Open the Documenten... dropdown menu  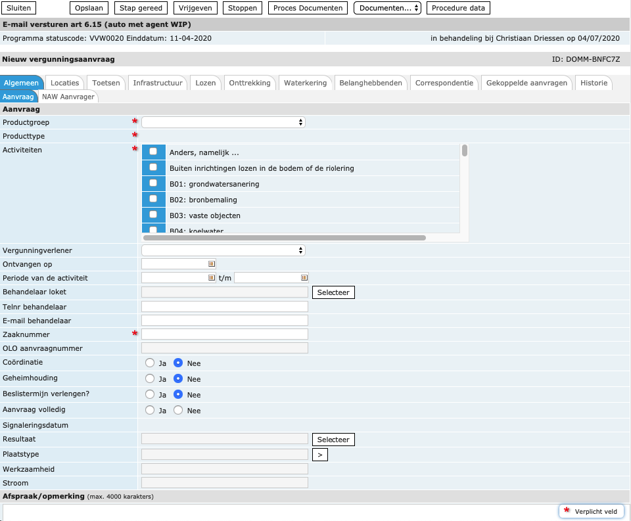point(387,8)
